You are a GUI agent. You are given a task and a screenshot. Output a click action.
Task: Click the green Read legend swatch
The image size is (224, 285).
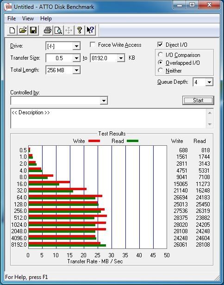click(x=132, y=141)
